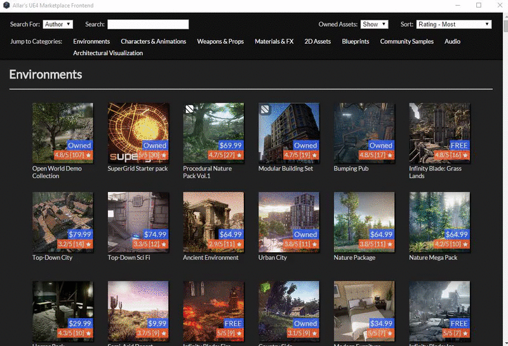508x346 pixels.
Task: Open the Open World Demo Collection thumbnail
Action: (62, 133)
